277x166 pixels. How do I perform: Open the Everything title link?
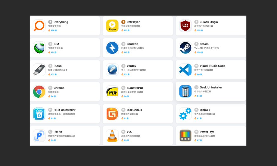tap(61, 22)
